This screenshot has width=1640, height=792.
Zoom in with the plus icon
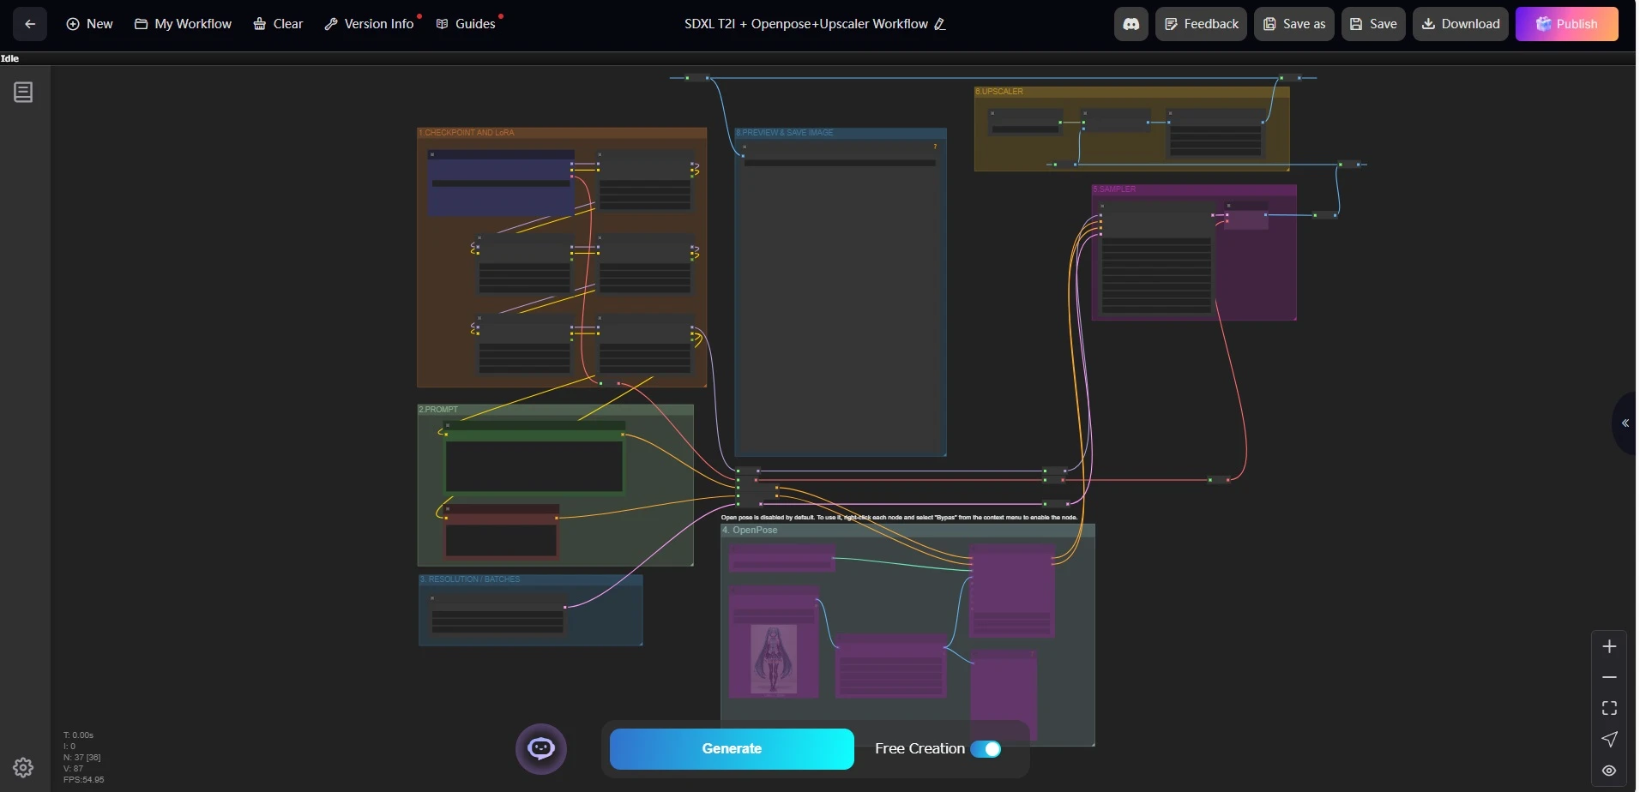pos(1609,646)
